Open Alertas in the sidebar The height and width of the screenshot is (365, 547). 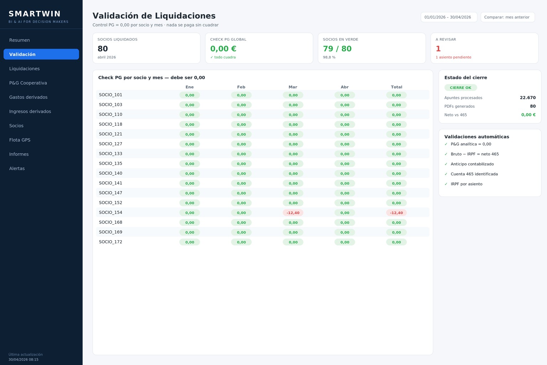click(x=41, y=168)
